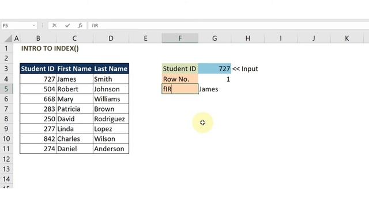Click the editing cell containing fIR

(x=180, y=89)
